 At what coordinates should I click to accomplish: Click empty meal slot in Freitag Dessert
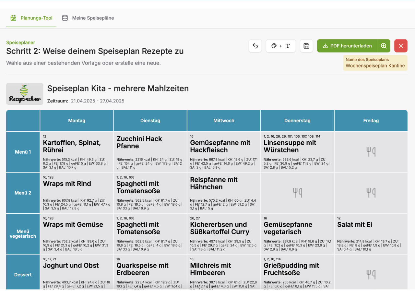(x=371, y=274)
